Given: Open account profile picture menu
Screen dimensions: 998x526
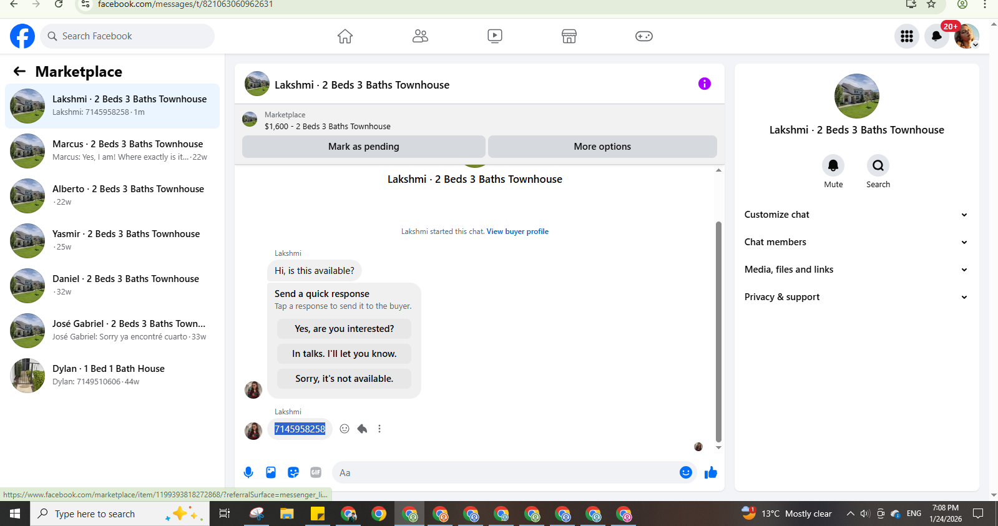Looking at the screenshot, I should pyautogui.click(x=967, y=36).
